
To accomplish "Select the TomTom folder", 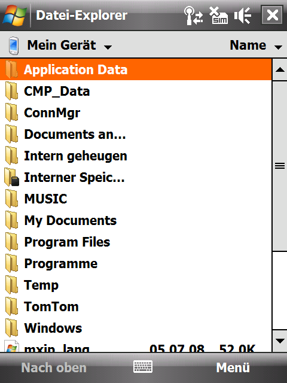I will (136, 306).
